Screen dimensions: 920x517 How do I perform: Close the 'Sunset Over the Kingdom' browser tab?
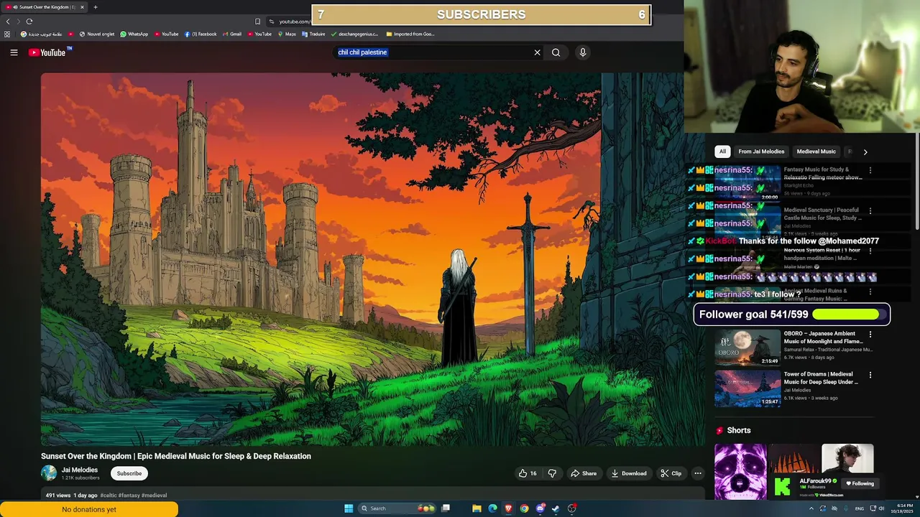pos(82,7)
